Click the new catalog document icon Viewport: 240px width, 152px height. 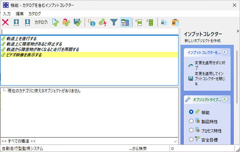click(55, 22)
